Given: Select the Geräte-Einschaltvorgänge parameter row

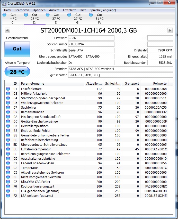Looking at the screenshot, I should (x=87, y=121).
